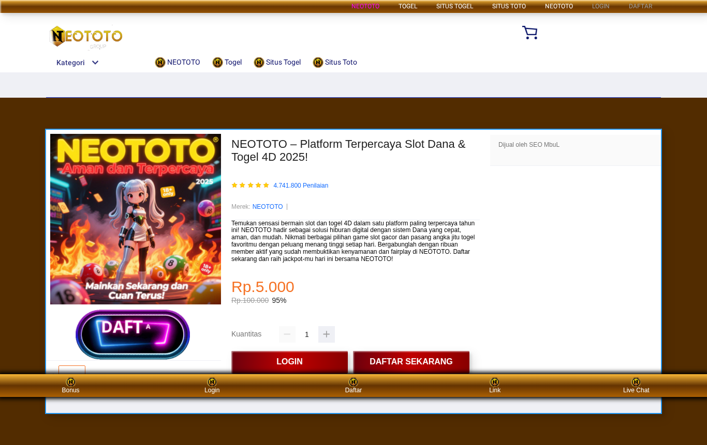Select pink NEOTOTO item in top menu

pos(365,6)
